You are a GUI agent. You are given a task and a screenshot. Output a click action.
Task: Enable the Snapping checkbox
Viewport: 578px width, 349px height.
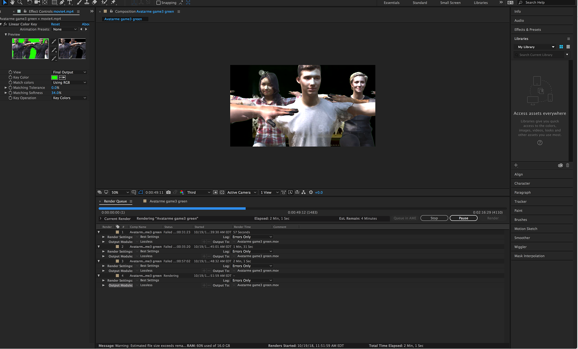coord(158,3)
